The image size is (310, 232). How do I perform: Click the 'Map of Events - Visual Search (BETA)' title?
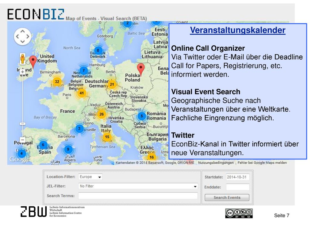(106, 18)
